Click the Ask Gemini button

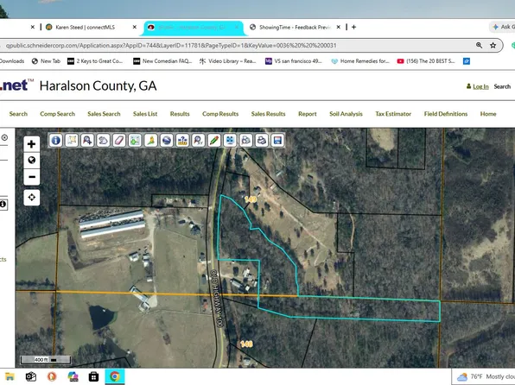coord(503,28)
